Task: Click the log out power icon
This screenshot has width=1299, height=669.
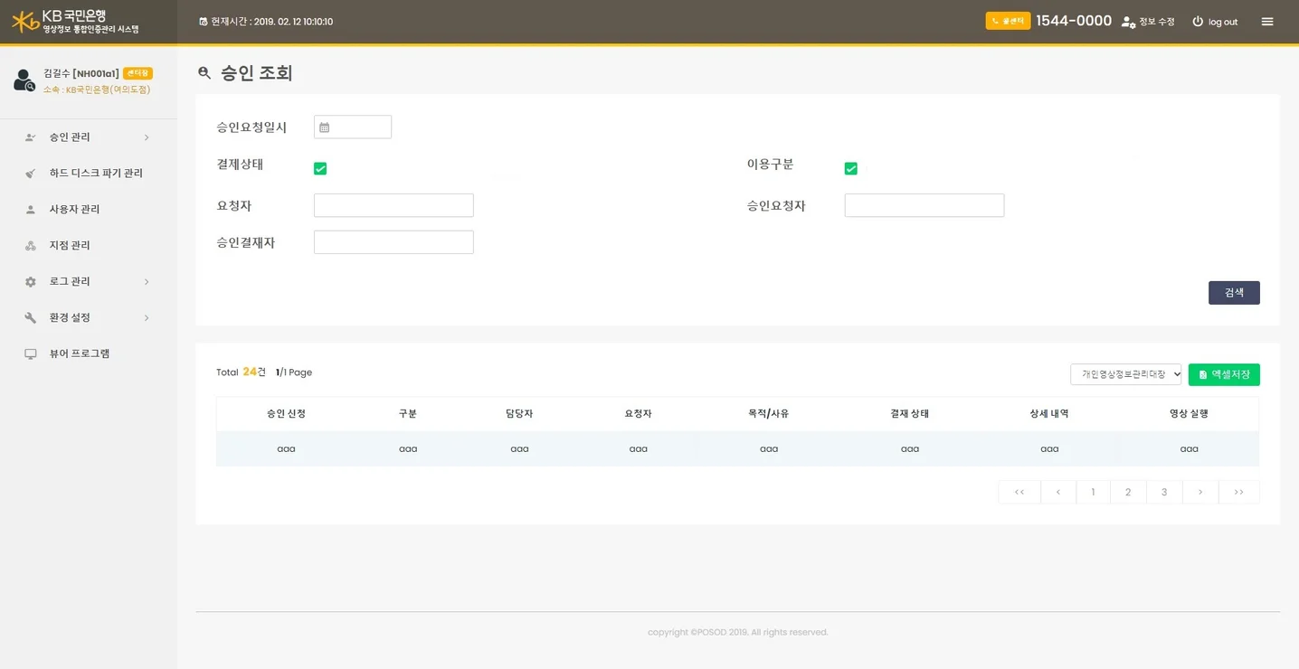Action: pyautogui.click(x=1198, y=22)
